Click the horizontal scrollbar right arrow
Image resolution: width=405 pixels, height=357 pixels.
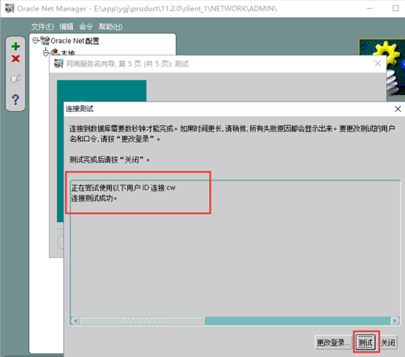[395, 321]
